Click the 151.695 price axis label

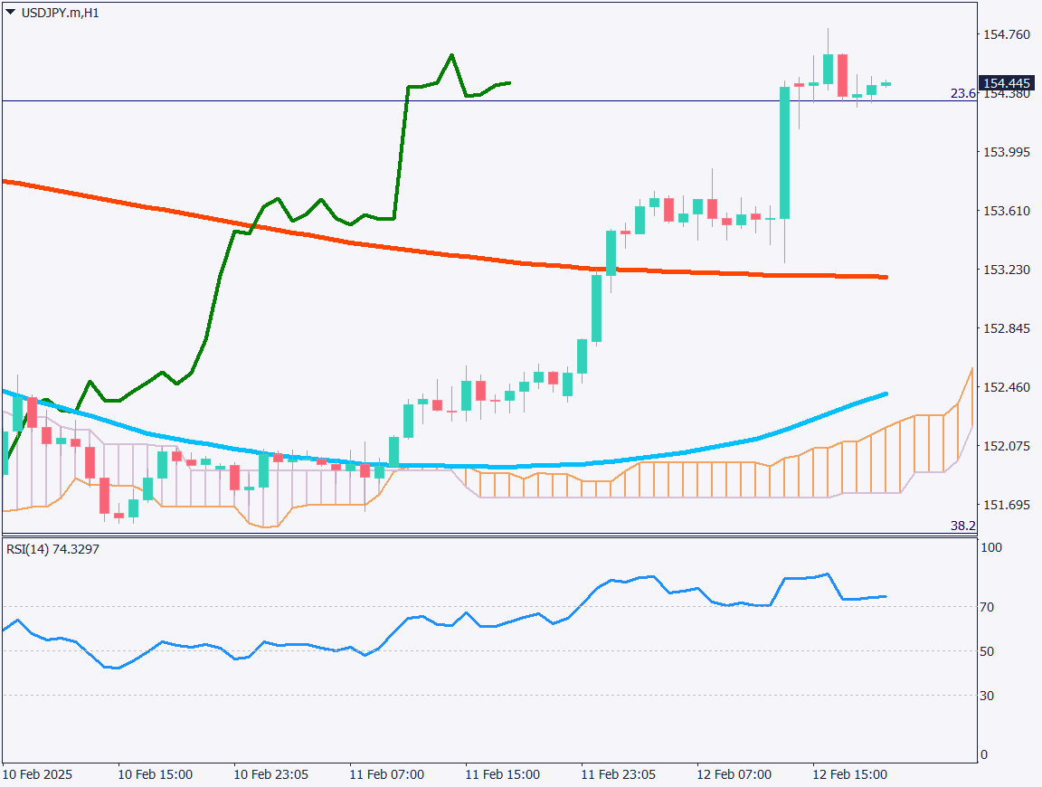[1006, 505]
